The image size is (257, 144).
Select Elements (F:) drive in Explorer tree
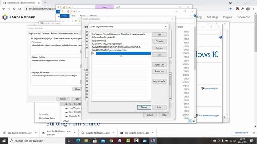tap(73, 116)
